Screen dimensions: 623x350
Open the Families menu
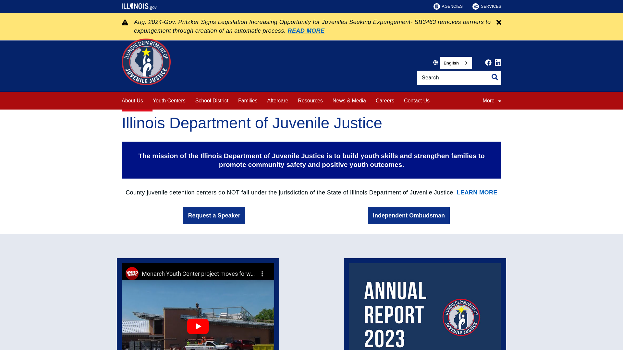pyautogui.click(x=248, y=101)
